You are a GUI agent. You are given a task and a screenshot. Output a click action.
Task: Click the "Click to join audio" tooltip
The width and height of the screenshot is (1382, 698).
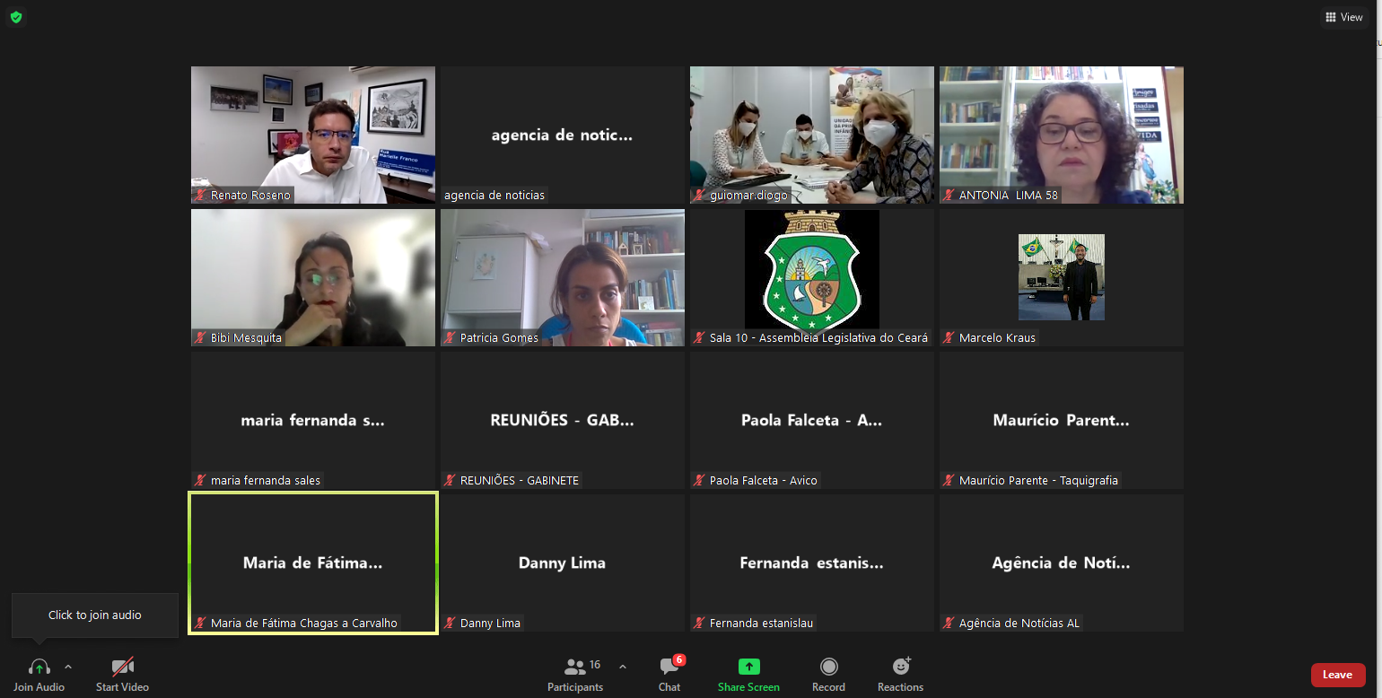pyautogui.click(x=95, y=615)
